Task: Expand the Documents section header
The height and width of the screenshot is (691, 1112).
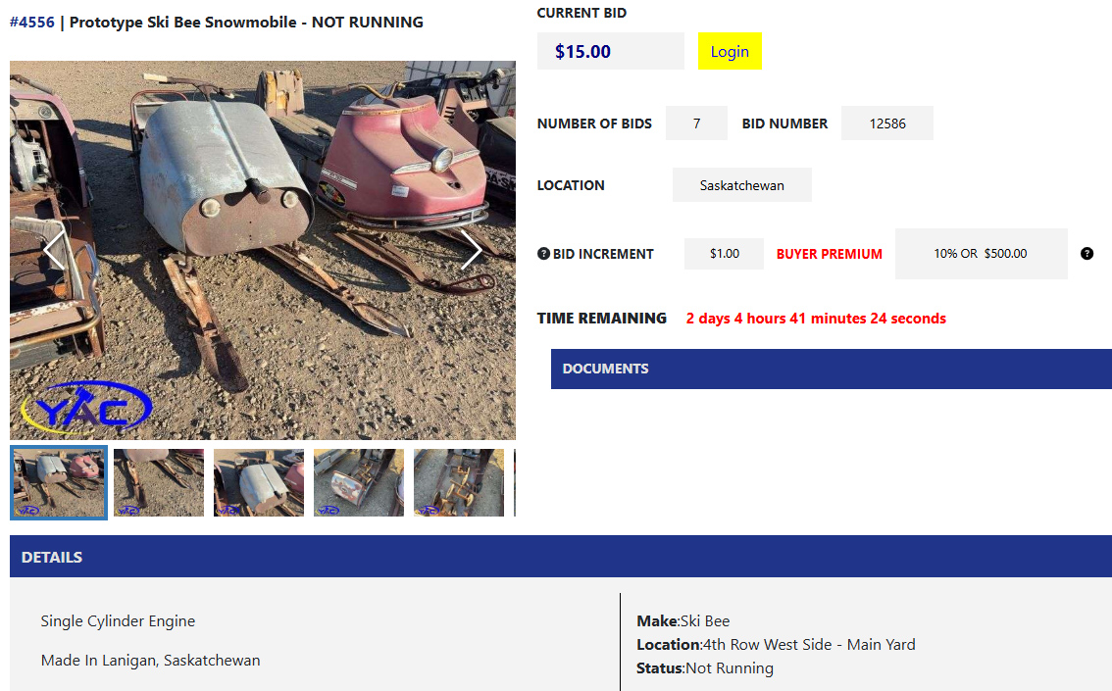Action: [832, 369]
